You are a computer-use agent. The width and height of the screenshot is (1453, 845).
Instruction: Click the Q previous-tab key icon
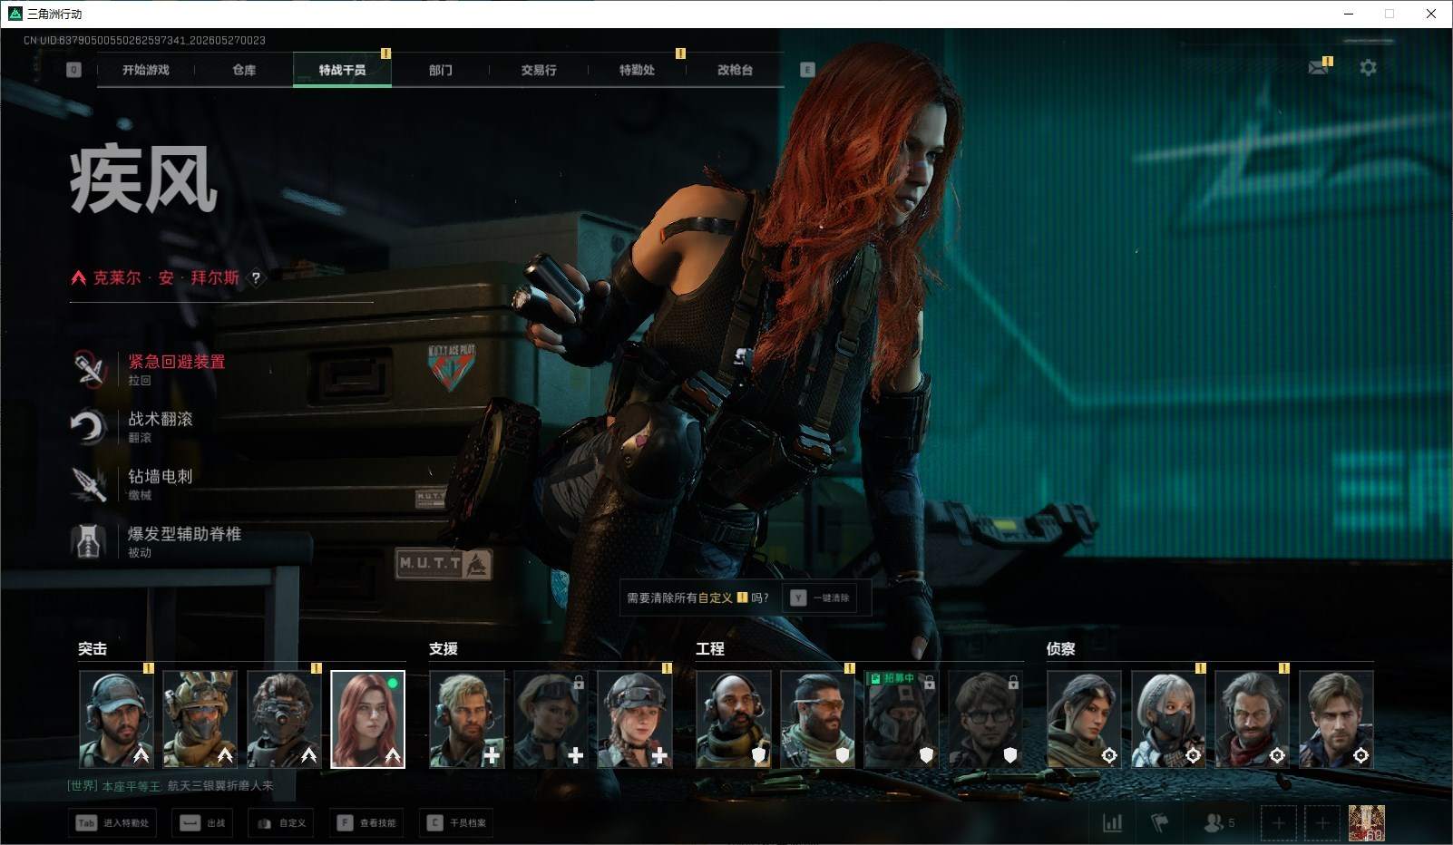coord(74,70)
